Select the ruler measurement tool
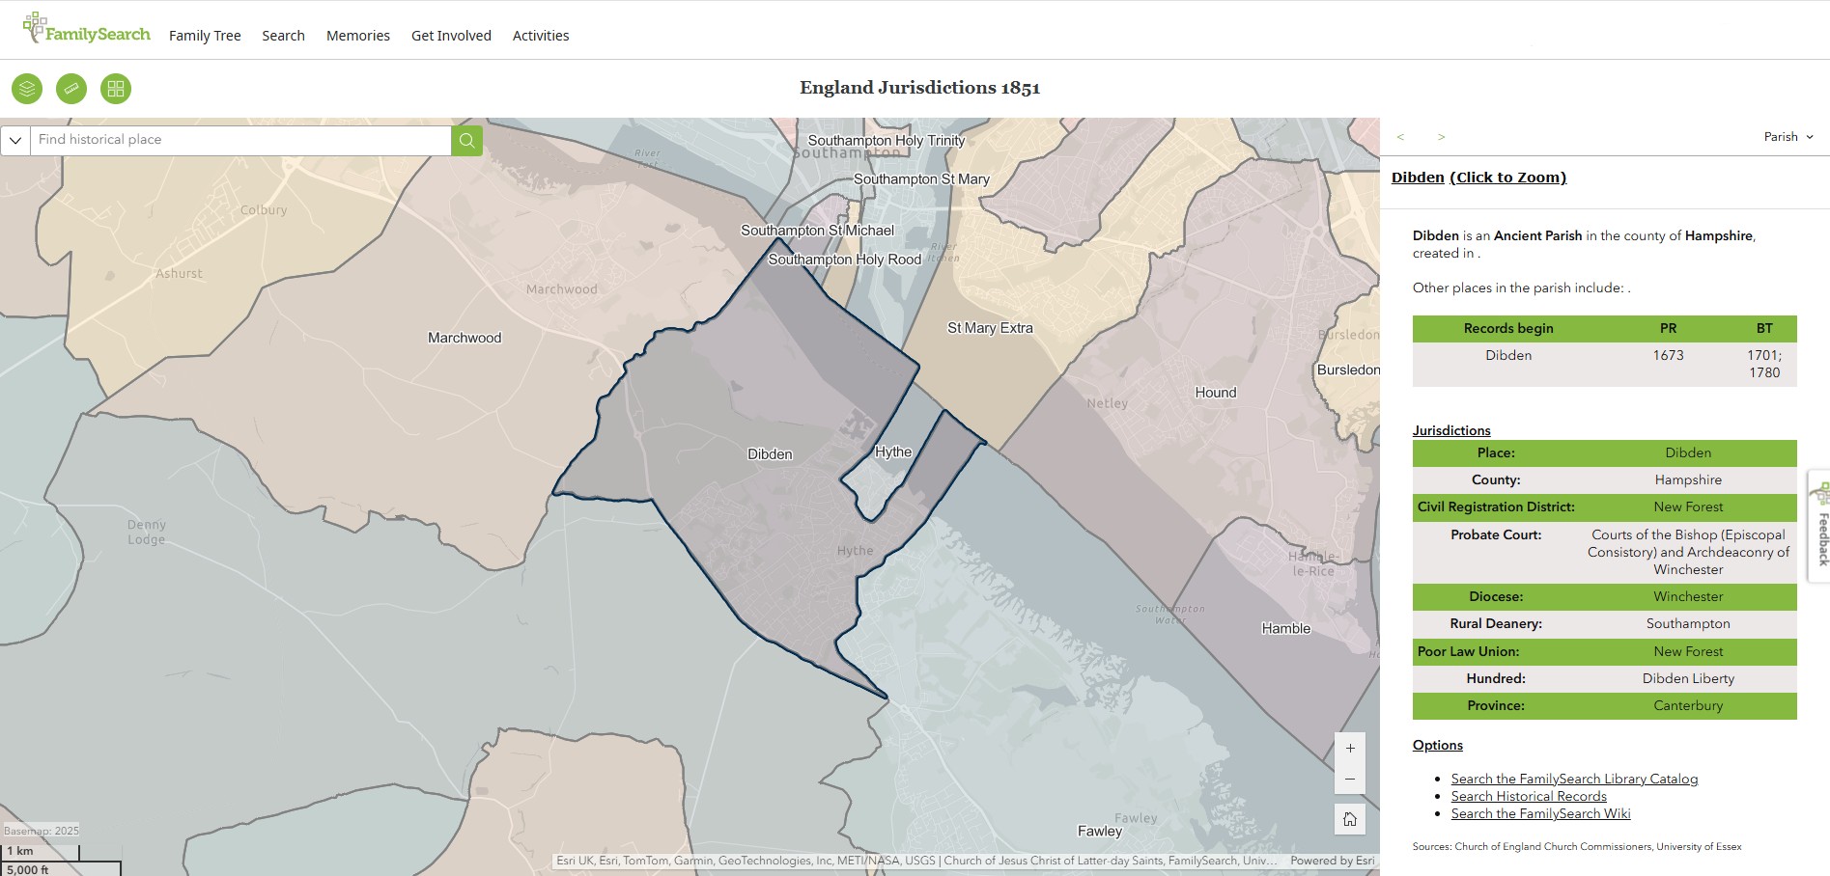Image resolution: width=1830 pixels, height=876 pixels. (x=71, y=89)
